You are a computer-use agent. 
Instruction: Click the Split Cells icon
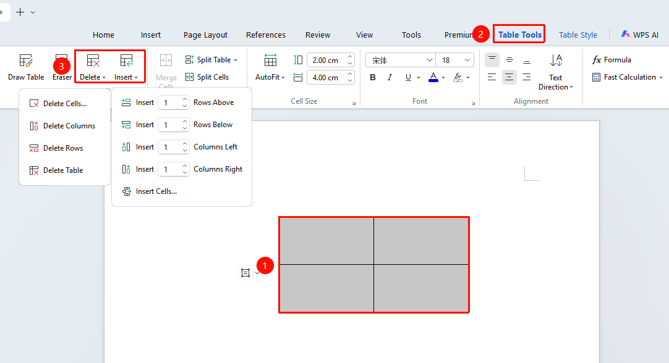coord(189,77)
